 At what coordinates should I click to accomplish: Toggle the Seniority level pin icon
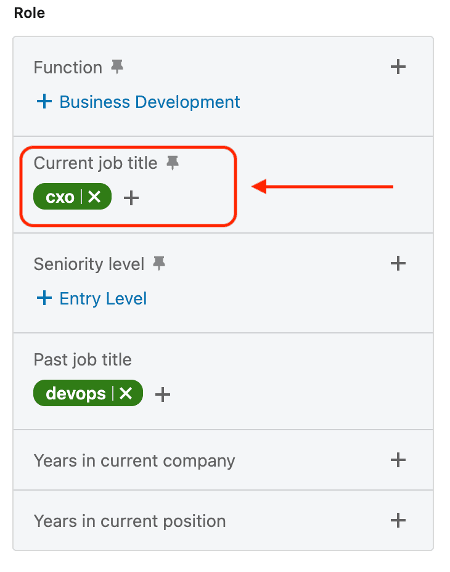tap(159, 264)
